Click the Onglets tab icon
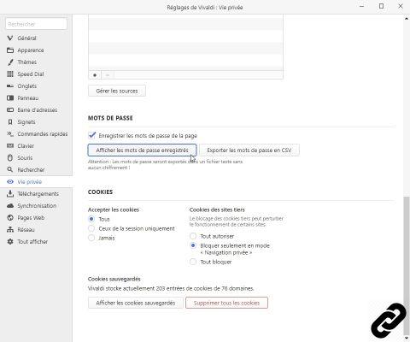The height and width of the screenshot is (342, 410). click(10, 86)
